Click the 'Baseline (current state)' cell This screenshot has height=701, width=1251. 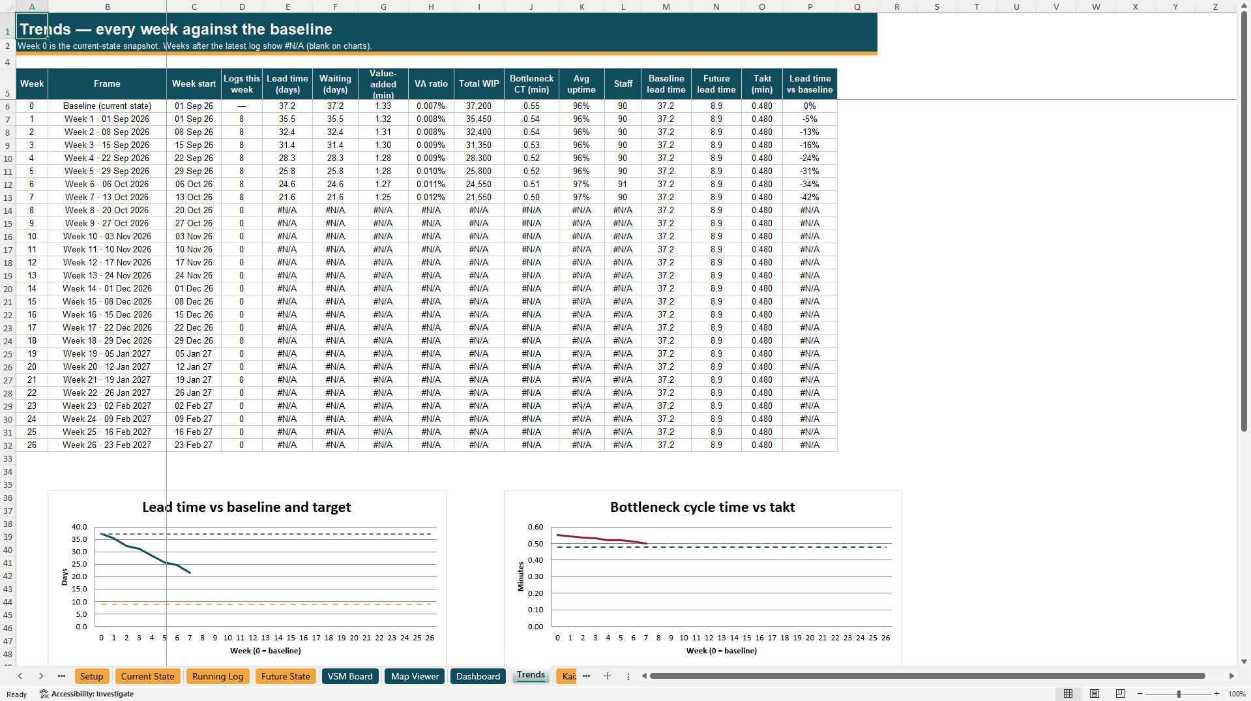(107, 106)
